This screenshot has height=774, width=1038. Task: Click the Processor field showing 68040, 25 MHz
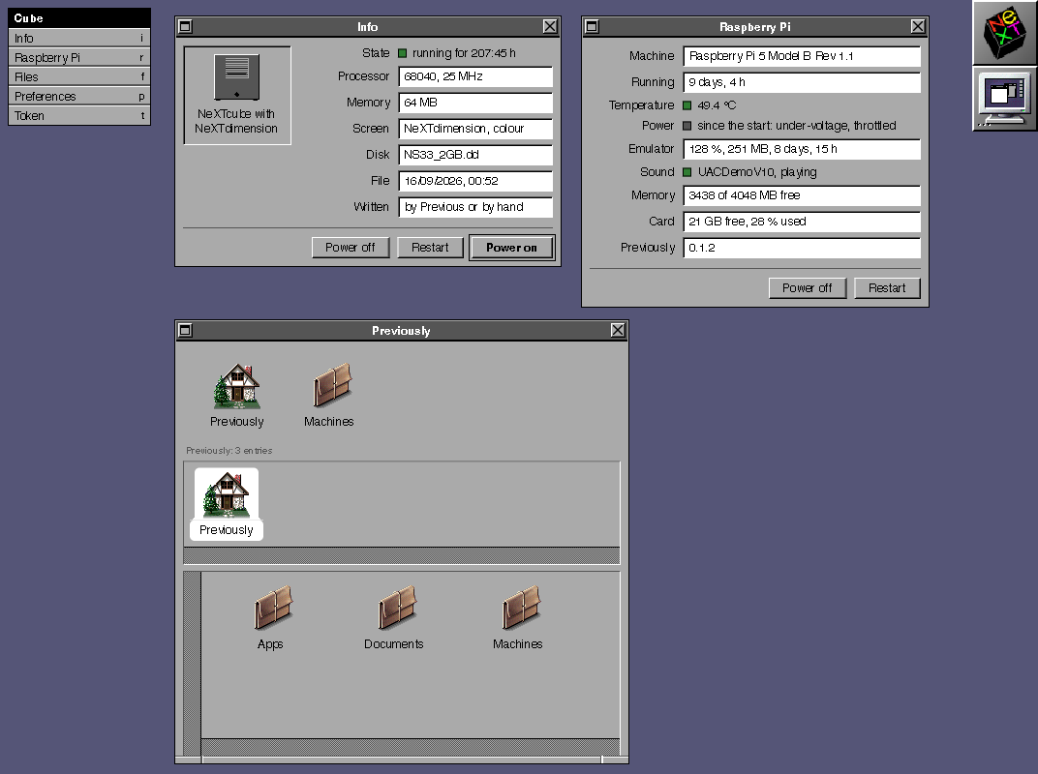coord(475,76)
